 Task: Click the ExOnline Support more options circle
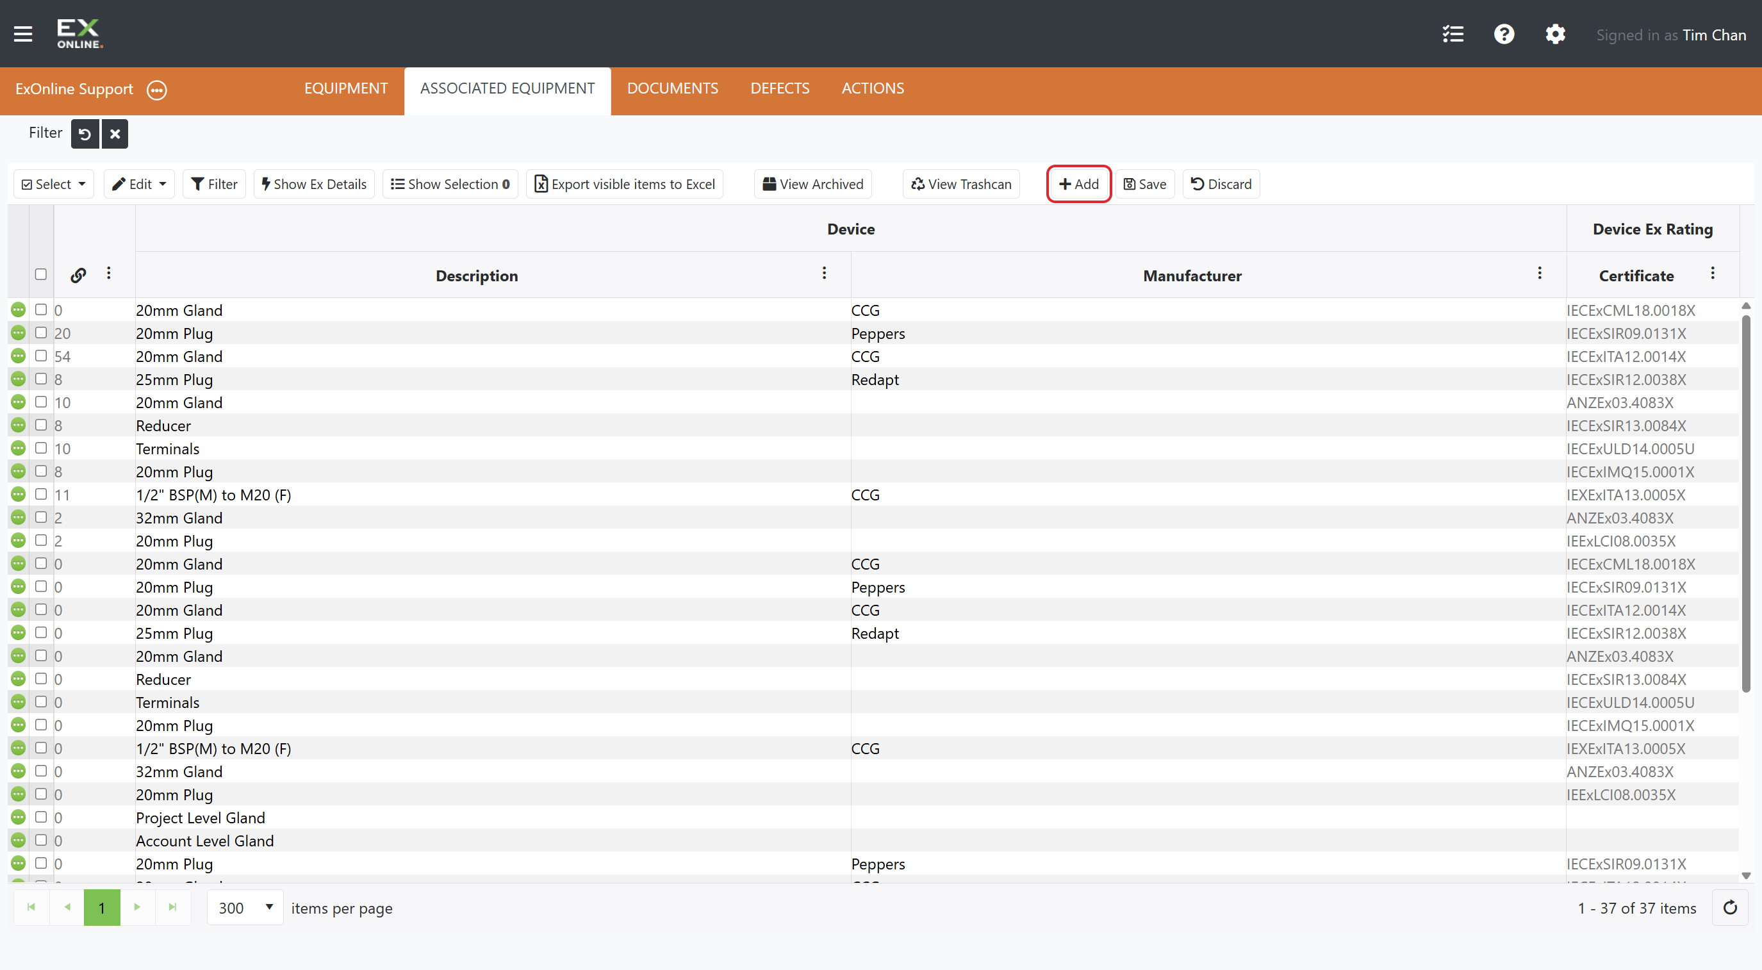[156, 90]
